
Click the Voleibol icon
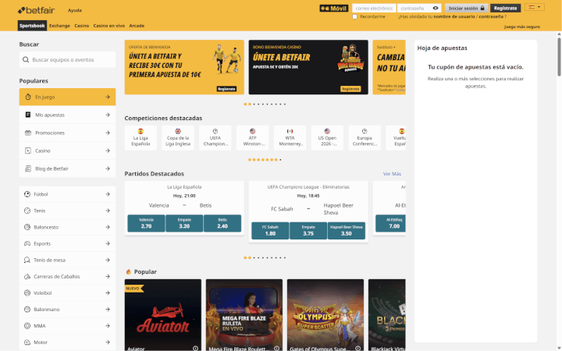click(27, 293)
